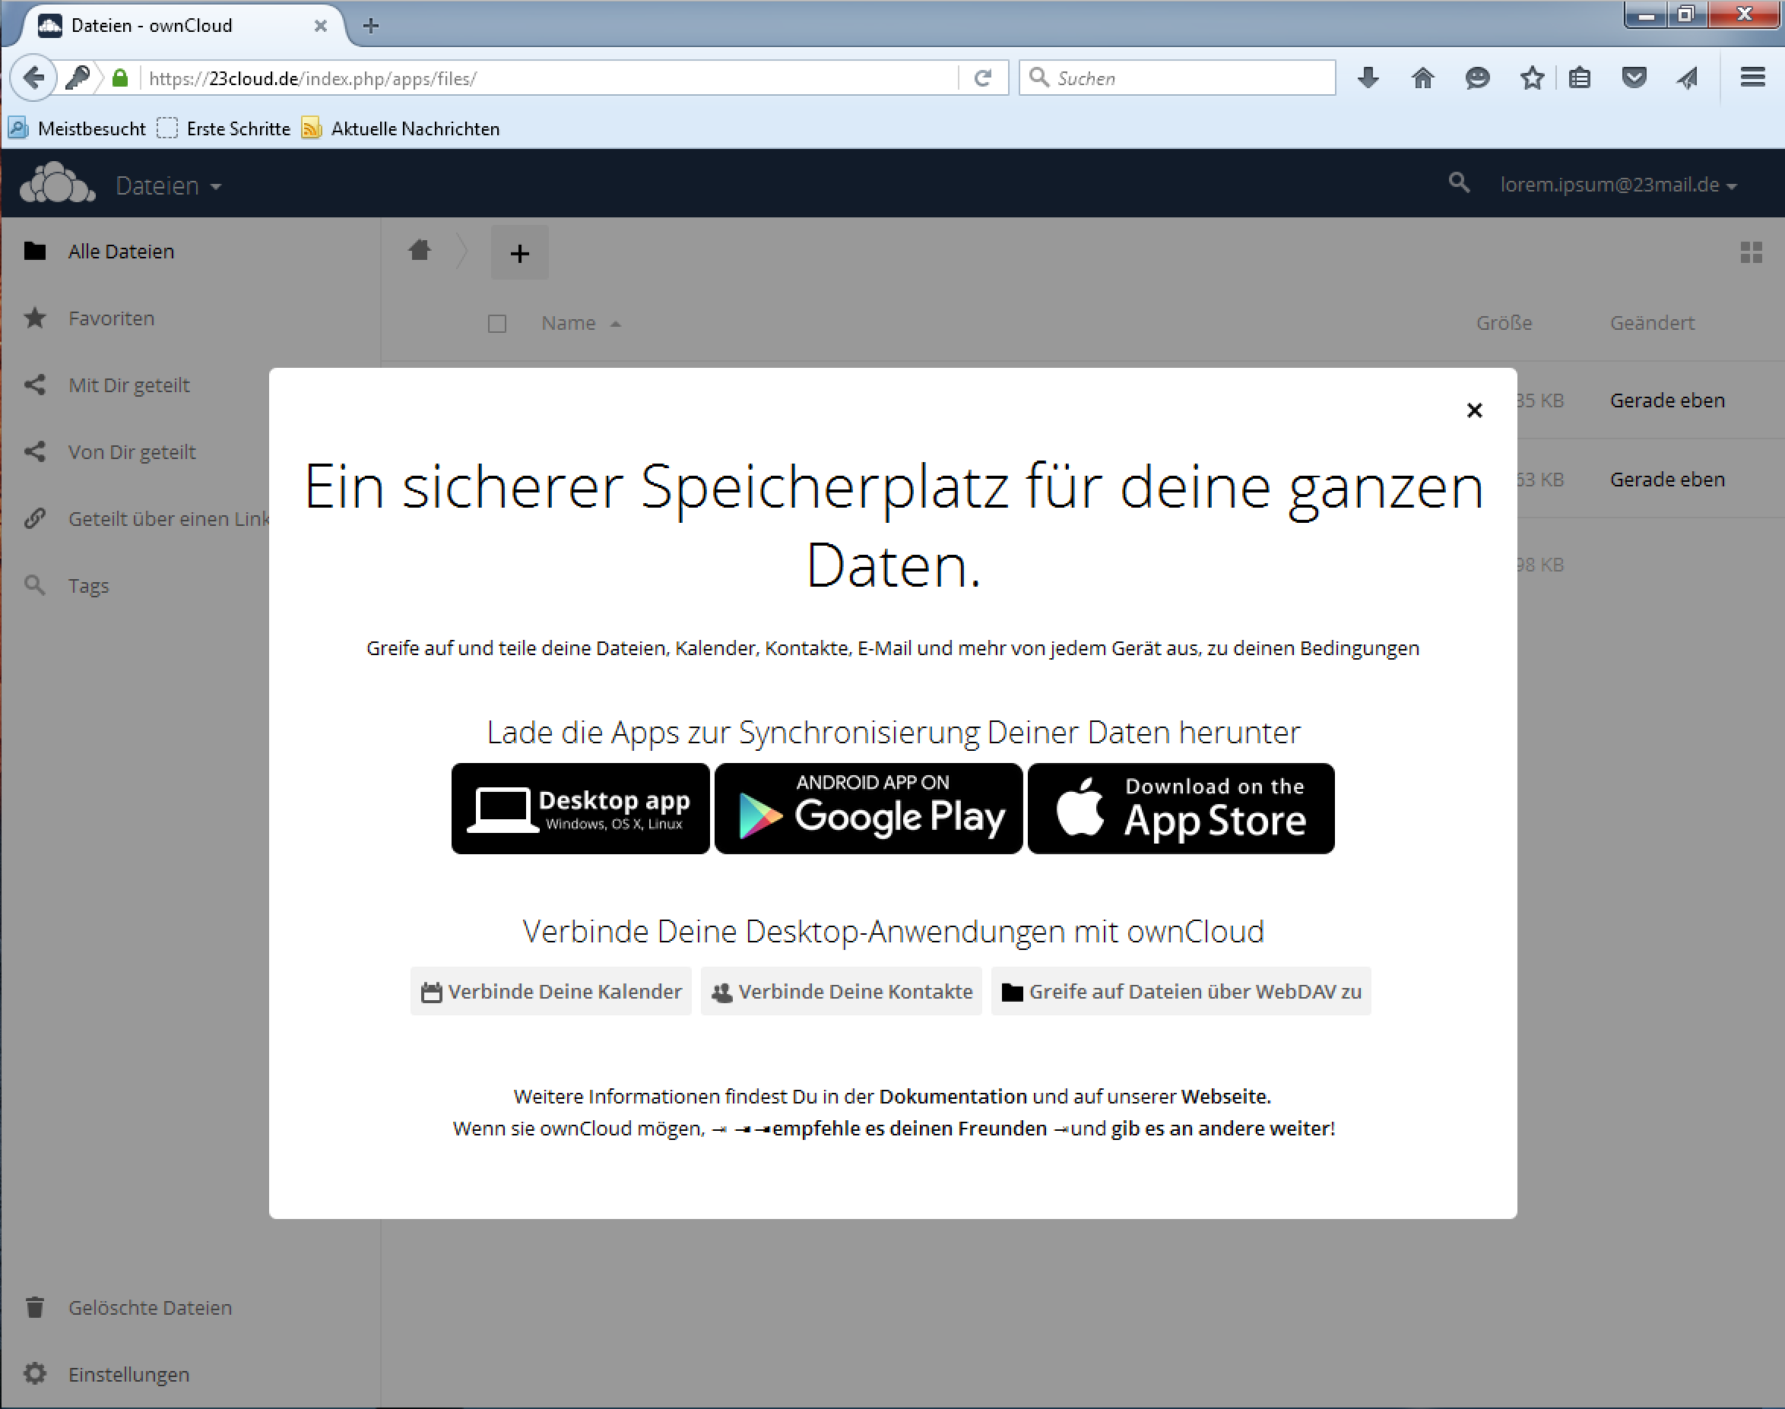Viewport: 1785px width, 1409px height.
Task: Open the Erste Schritte bookmark
Action: pos(224,128)
